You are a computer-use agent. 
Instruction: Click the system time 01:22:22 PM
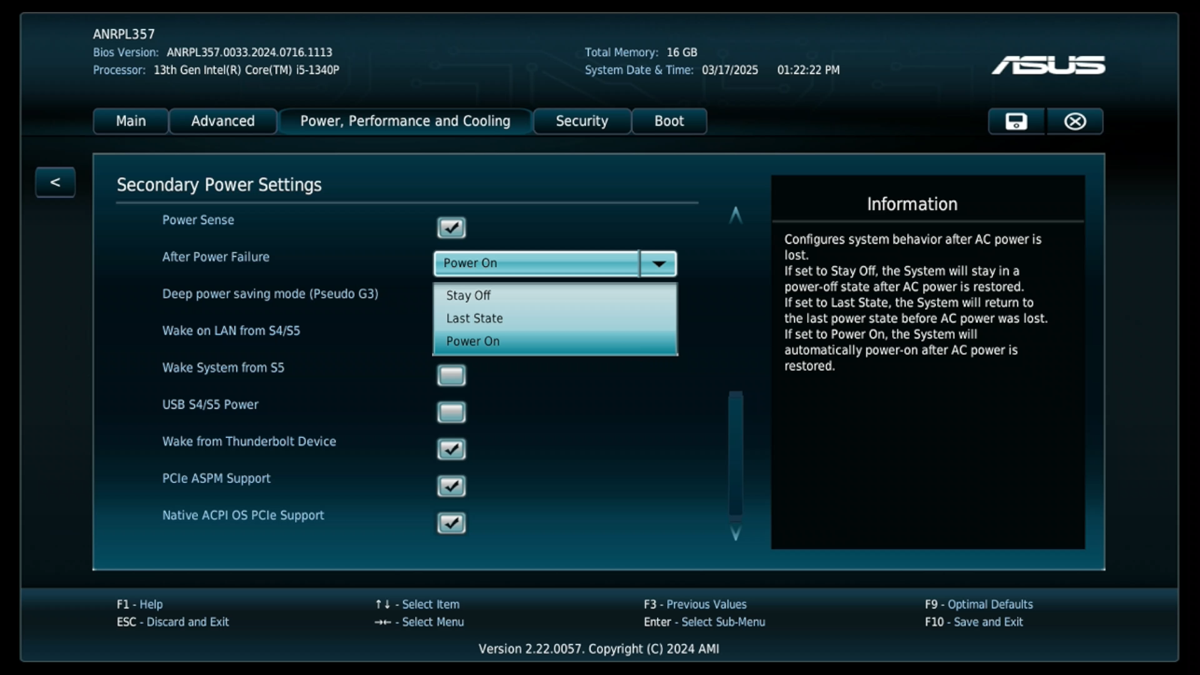click(809, 70)
